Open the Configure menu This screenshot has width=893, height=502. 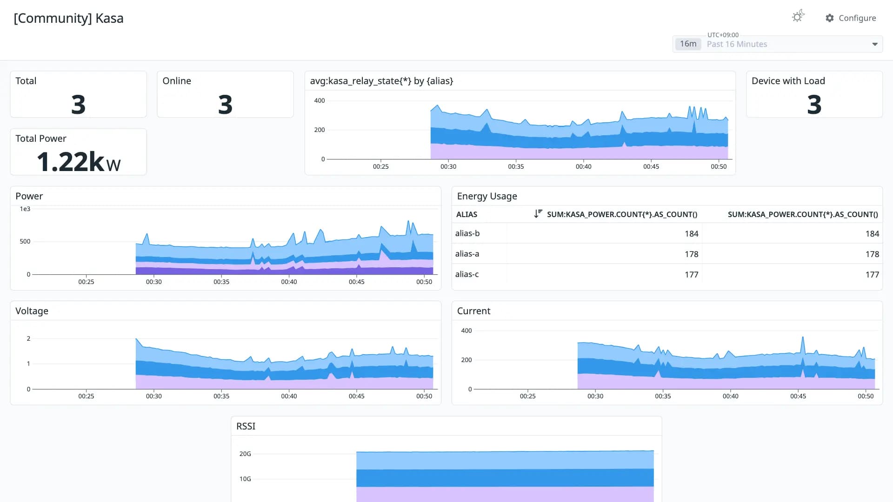851,18
